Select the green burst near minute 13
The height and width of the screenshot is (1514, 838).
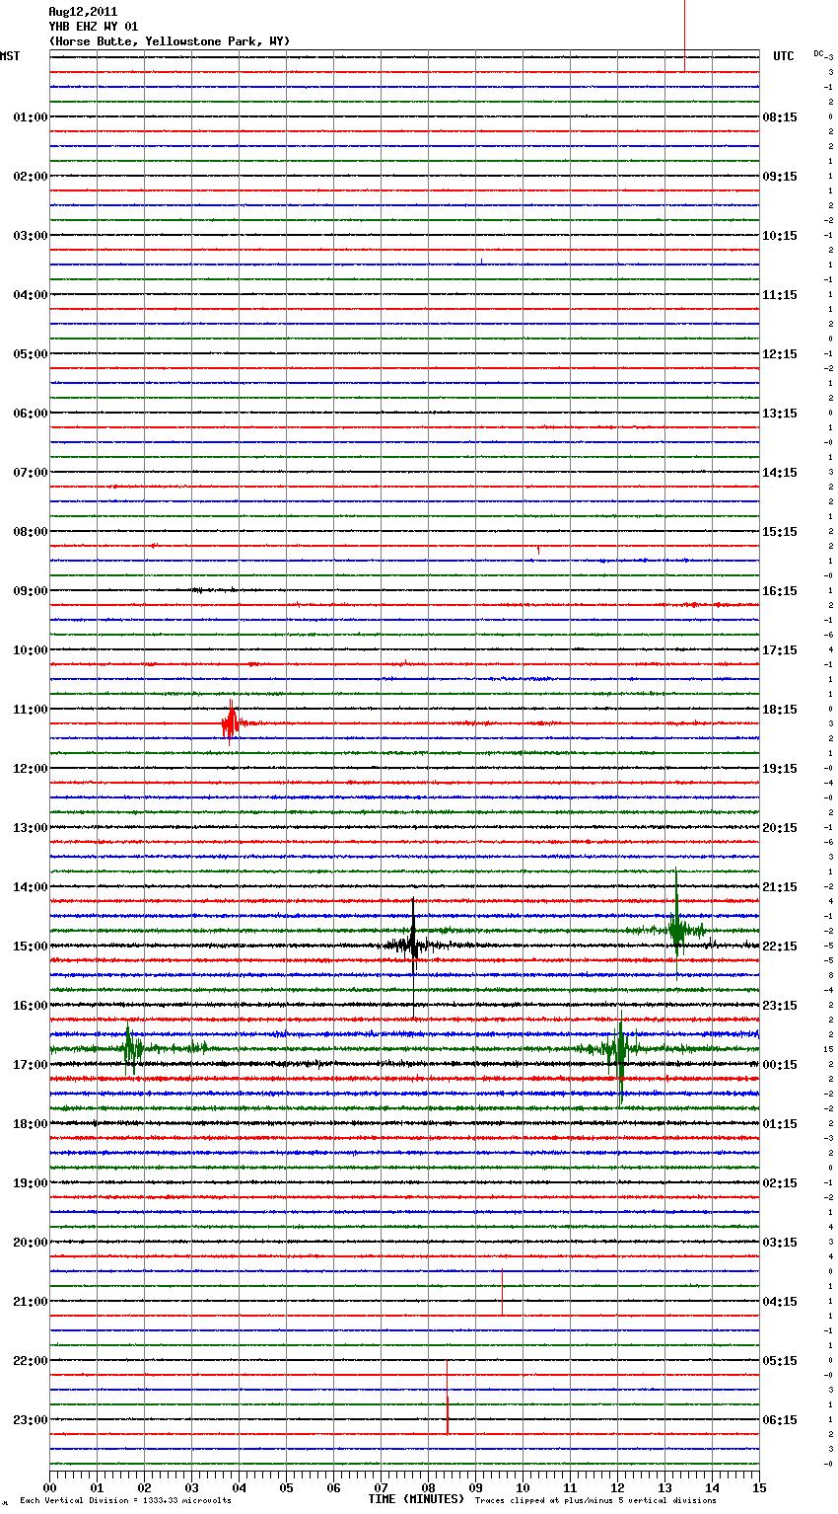click(x=677, y=929)
